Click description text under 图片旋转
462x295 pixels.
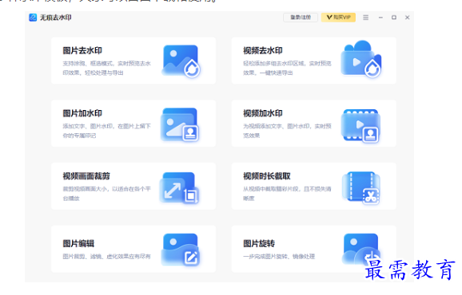(279, 257)
